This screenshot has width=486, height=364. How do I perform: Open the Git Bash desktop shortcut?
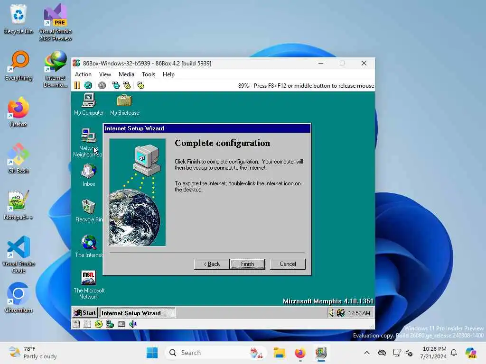click(x=19, y=158)
